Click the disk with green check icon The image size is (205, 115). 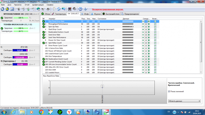(28, 9)
